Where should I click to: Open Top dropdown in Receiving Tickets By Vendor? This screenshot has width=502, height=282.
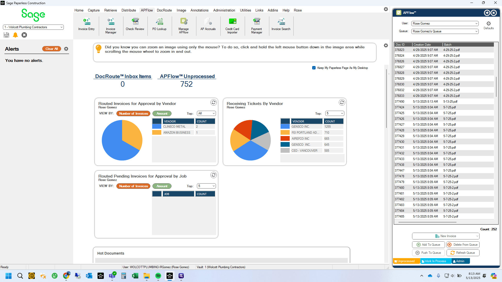coord(335,113)
